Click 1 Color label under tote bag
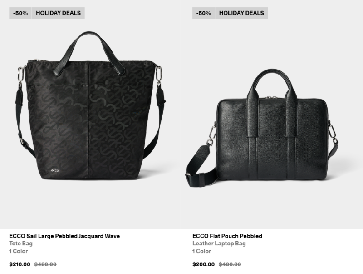This screenshot has width=363, height=274. [19, 251]
